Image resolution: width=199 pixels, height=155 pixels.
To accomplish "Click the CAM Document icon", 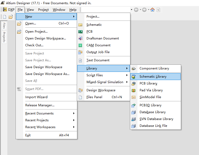I will point(80,45).
